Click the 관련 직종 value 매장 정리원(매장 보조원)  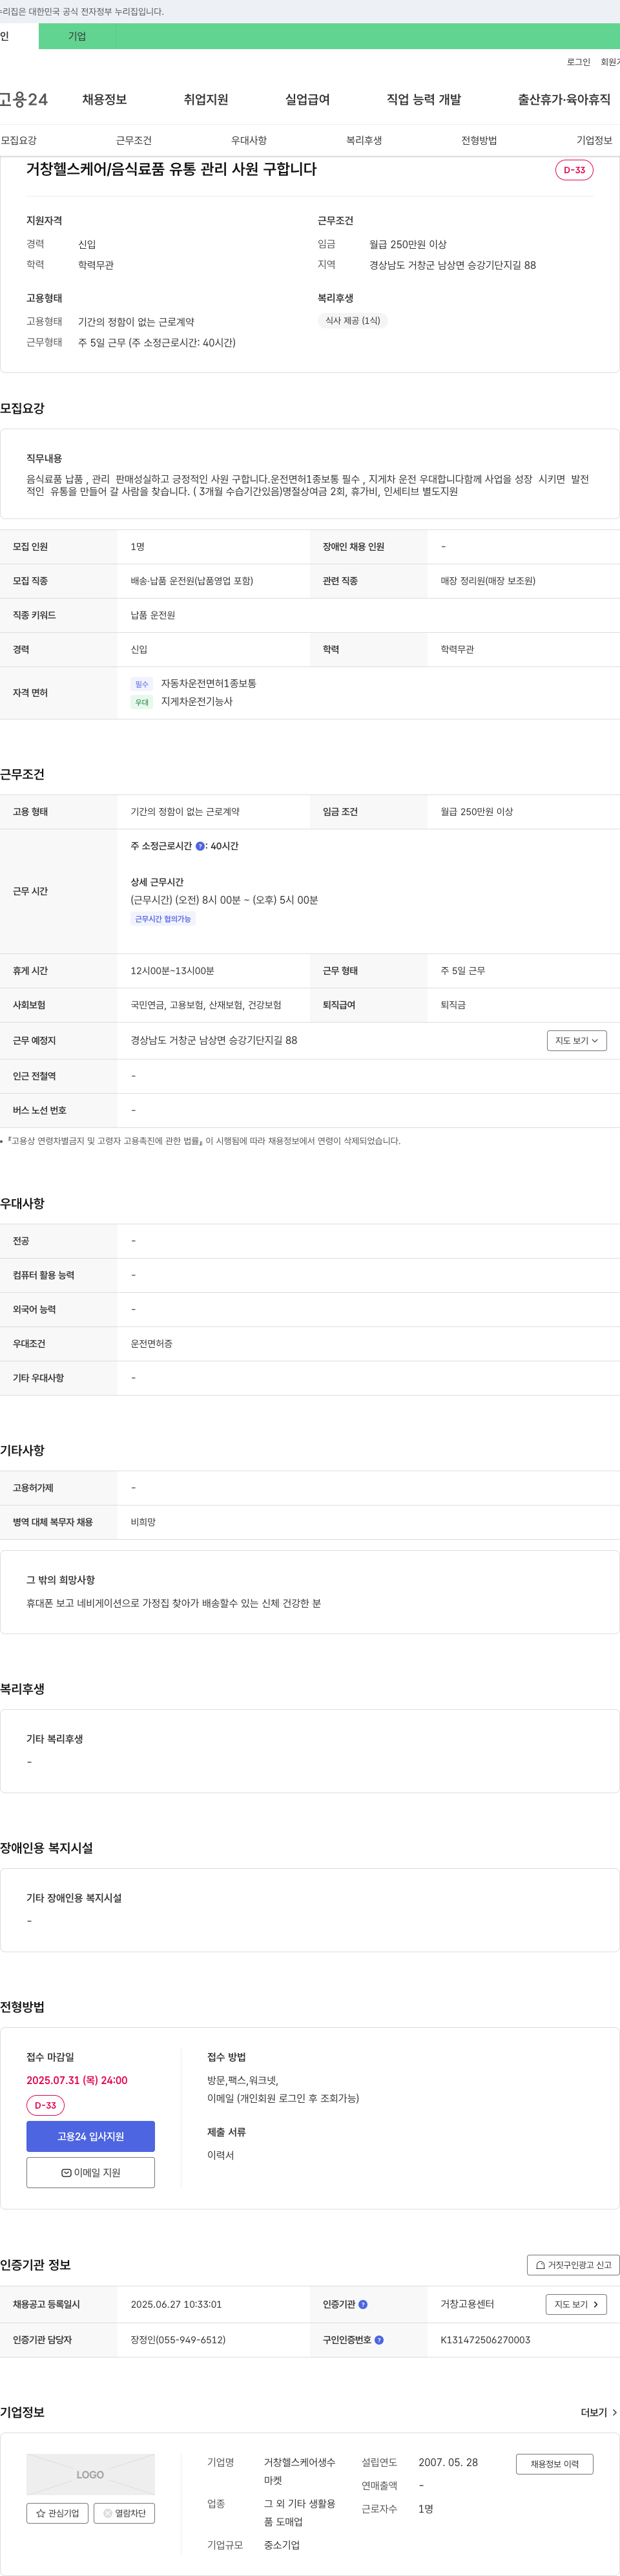tap(488, 581)
